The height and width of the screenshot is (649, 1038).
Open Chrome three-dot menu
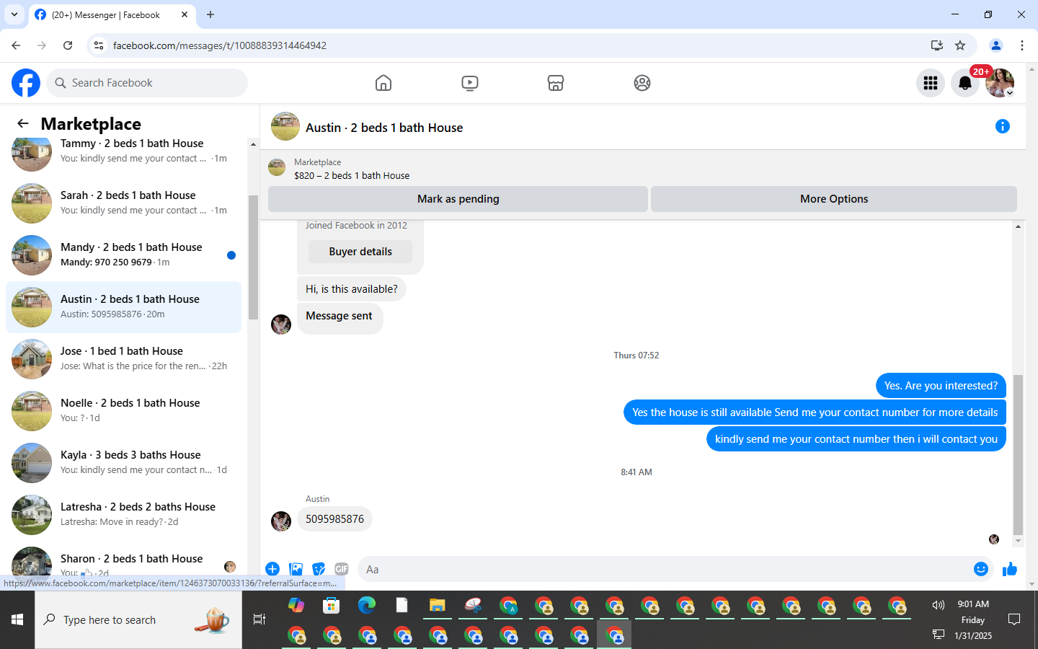coord(1022,45)
